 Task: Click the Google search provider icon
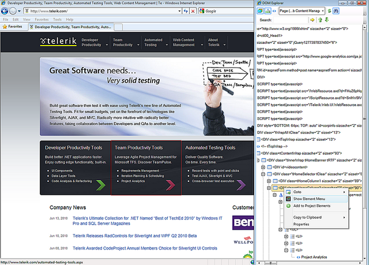(x=202, y=11)
